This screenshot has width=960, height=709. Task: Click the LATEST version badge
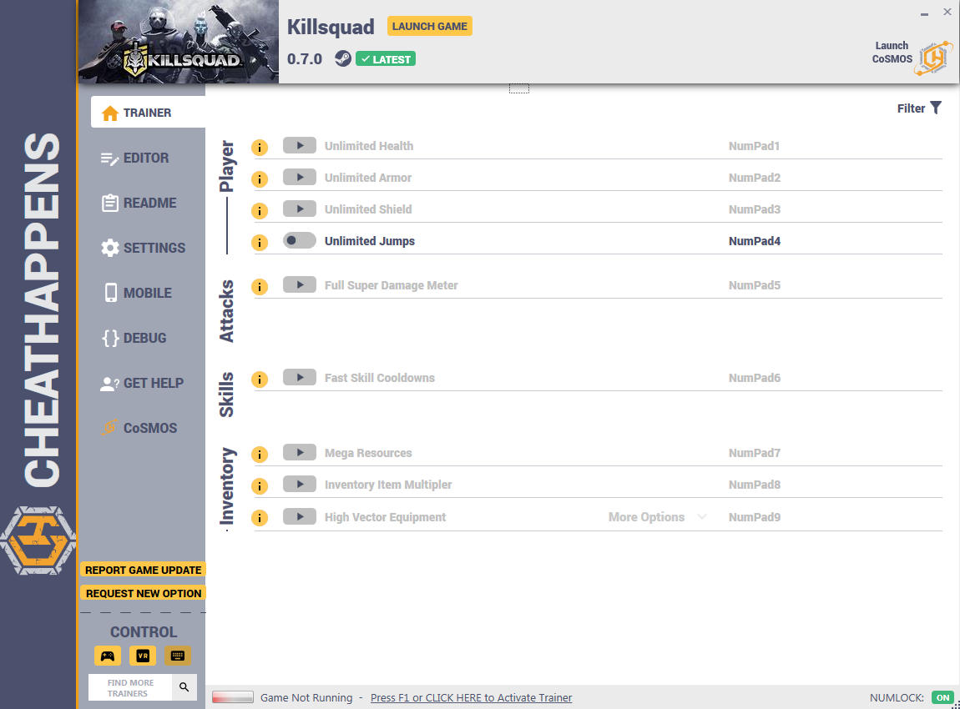pyautogui.click(x=386, y=59)
